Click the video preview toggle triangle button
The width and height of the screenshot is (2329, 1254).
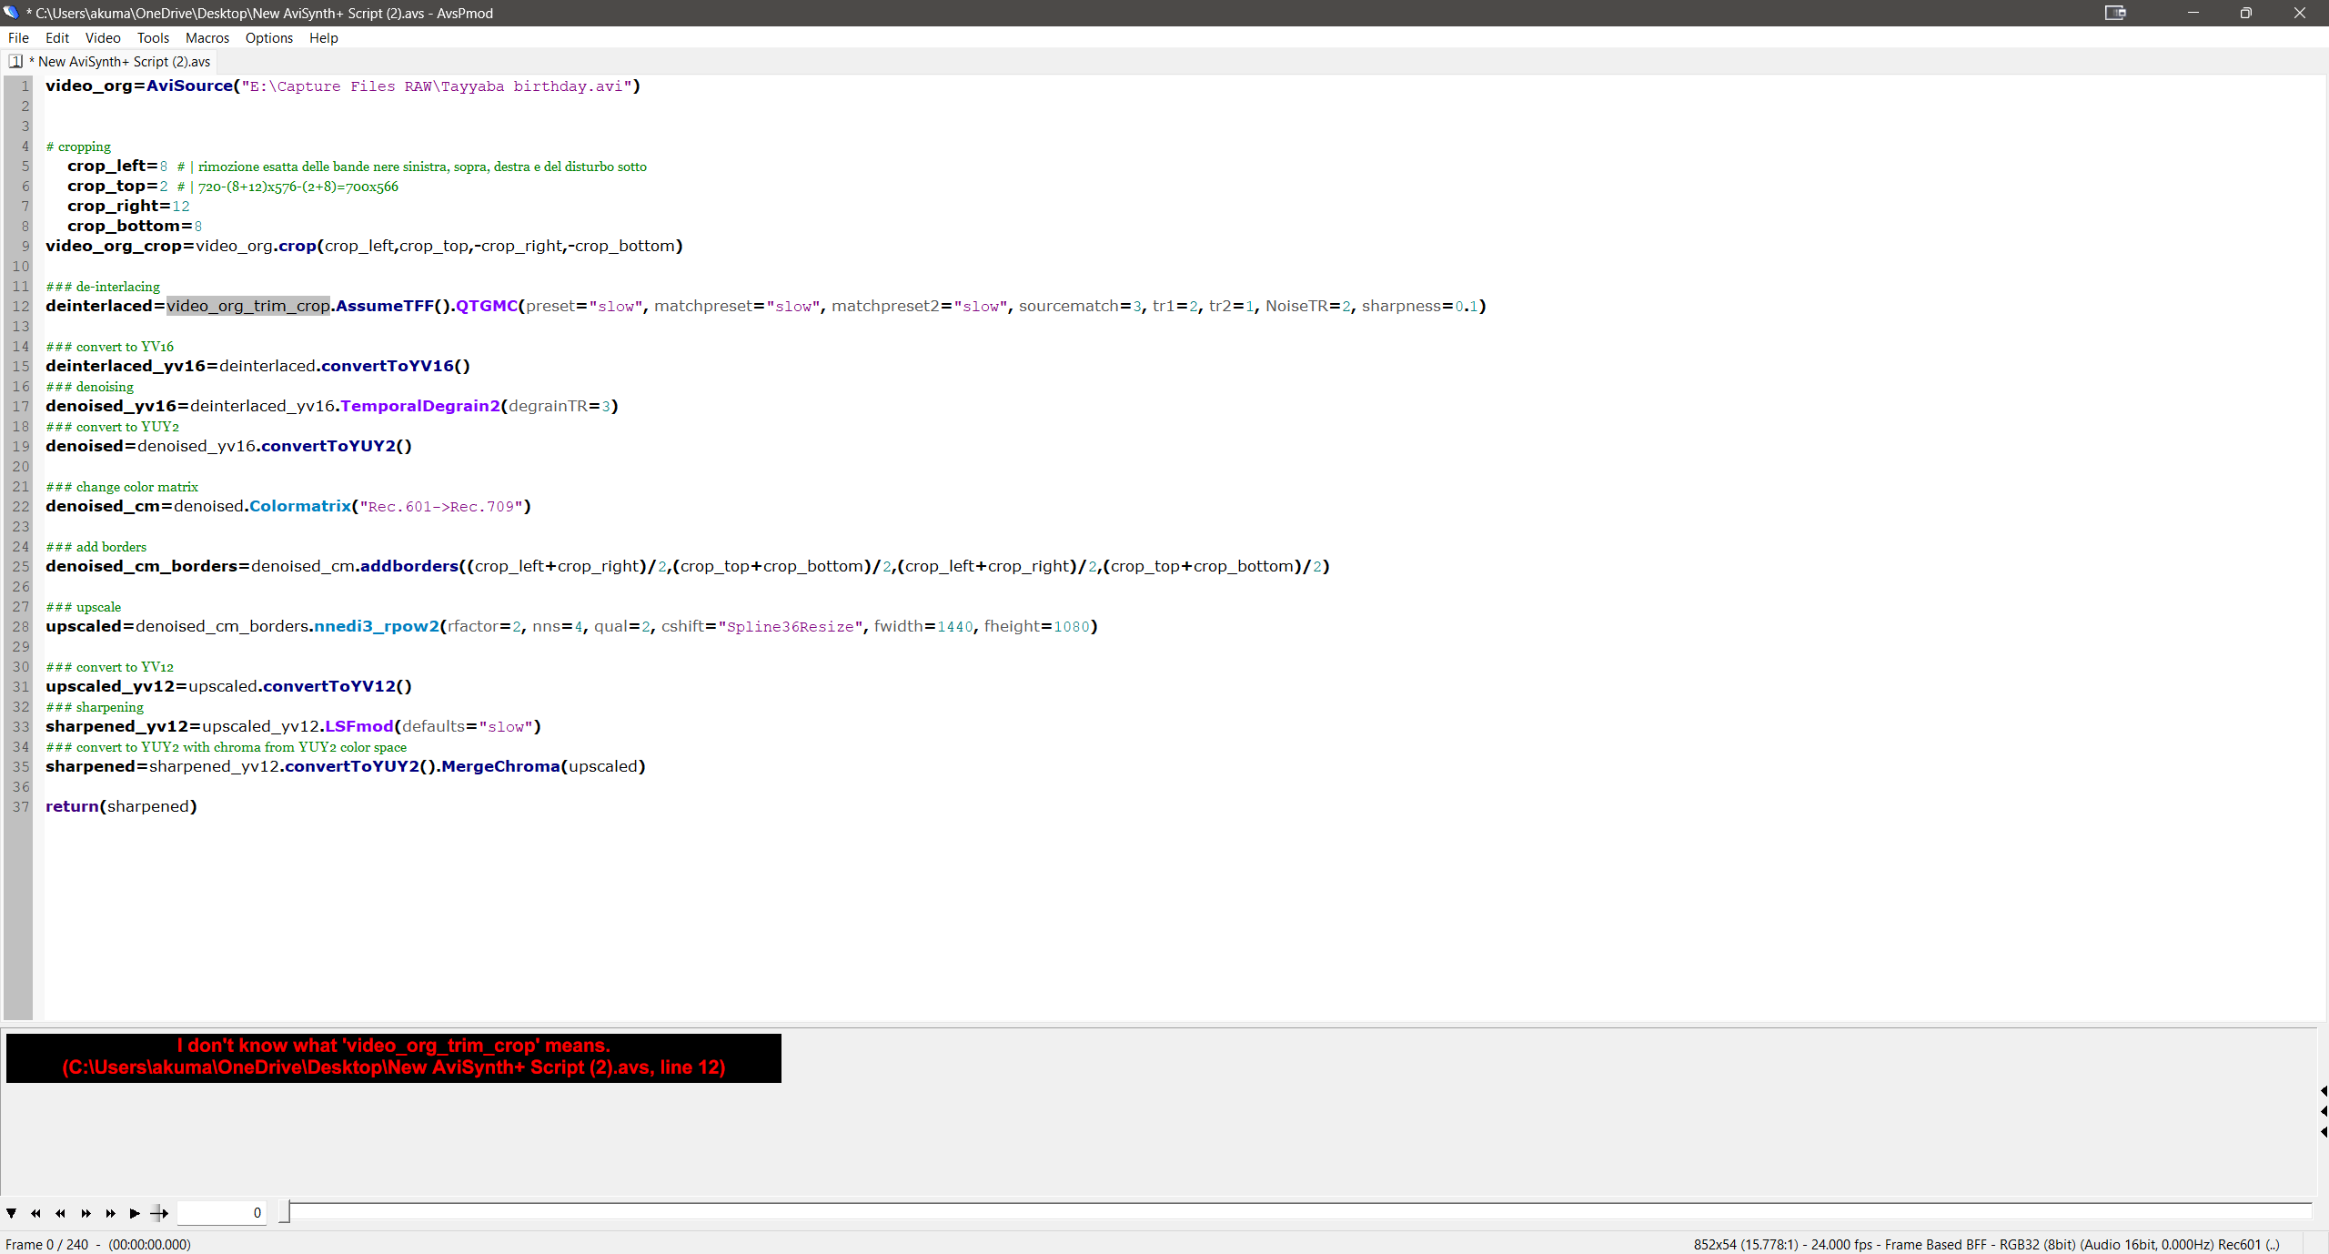pyautogui.click(x=11, y=1213)
